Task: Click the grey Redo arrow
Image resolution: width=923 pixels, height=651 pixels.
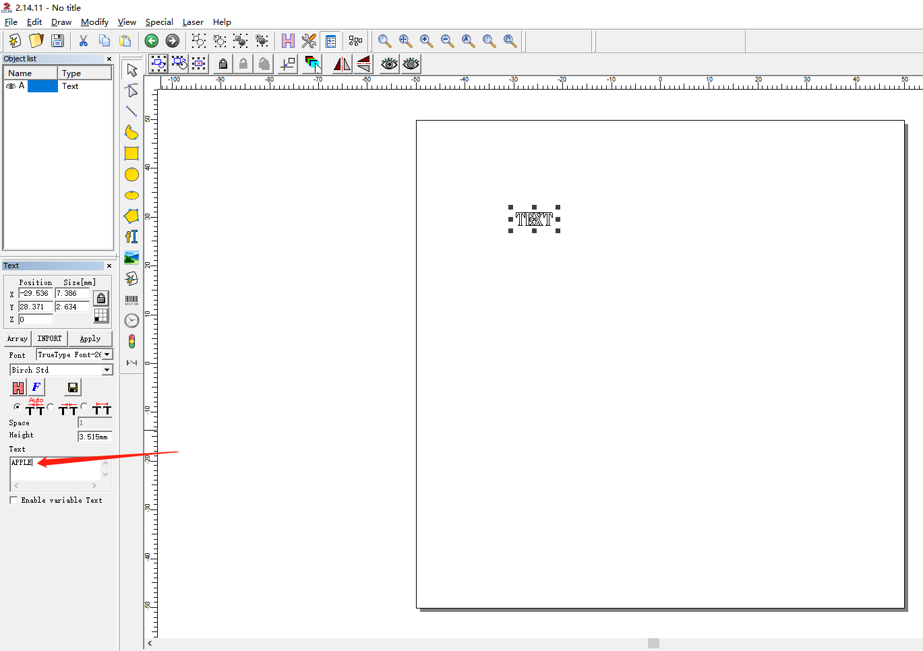Action: [x=172, y=41]
